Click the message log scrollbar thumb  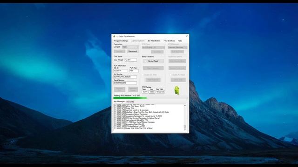click(x=185, y=127)
